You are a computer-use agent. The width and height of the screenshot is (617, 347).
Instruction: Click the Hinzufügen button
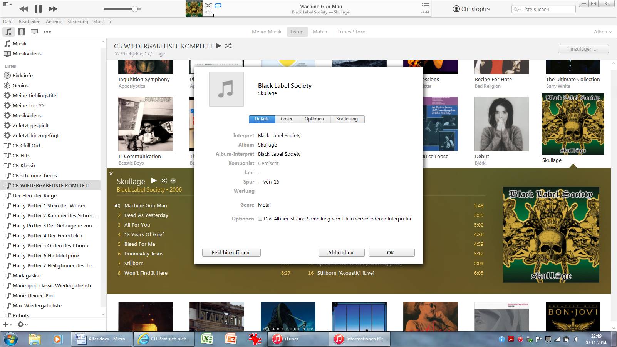[x=583, y=49]
